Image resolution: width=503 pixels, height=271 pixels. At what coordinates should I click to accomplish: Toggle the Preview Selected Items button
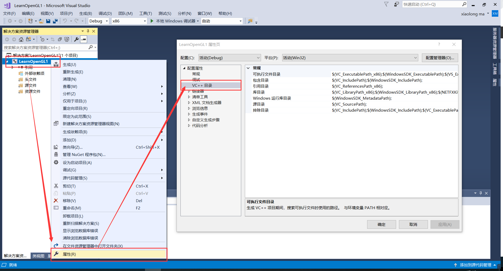point(83,39)
